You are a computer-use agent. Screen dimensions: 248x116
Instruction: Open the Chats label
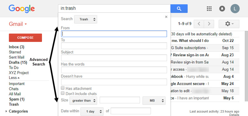coord(14,89)
